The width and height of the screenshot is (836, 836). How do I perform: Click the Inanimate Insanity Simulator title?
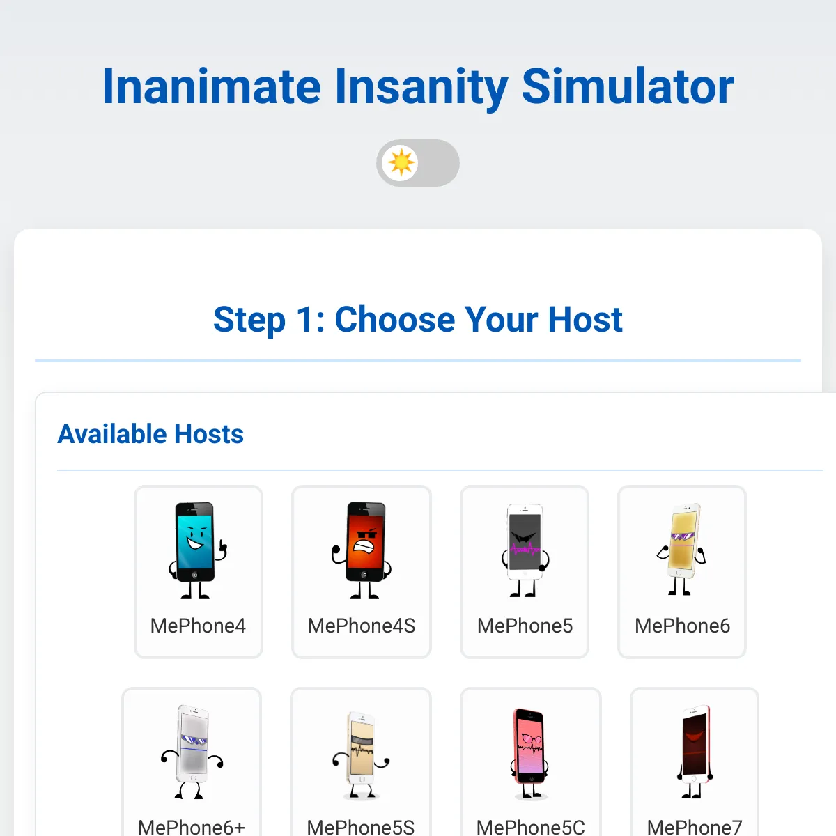[x=418, y=86]
